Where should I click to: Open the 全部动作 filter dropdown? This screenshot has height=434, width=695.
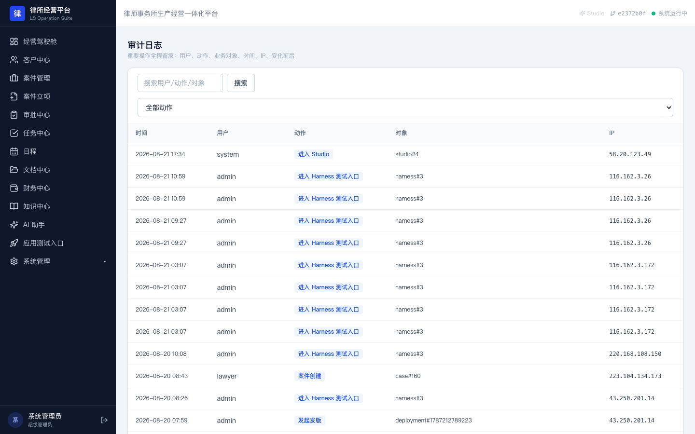point(405,108)
